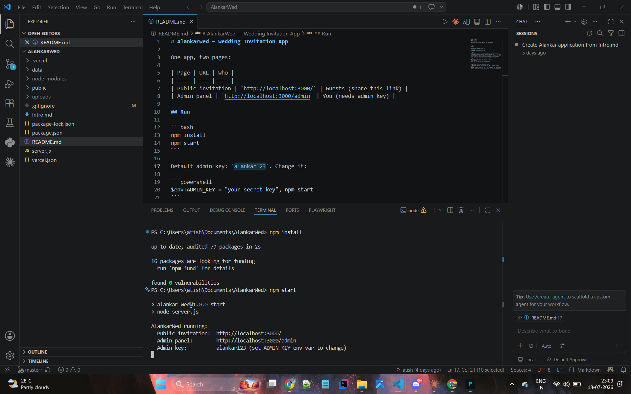Image resolution: width=631 pixels, height=394 pixels.
Task: Open the localhost:3000/admin link in editor
Action: point(267,96)
